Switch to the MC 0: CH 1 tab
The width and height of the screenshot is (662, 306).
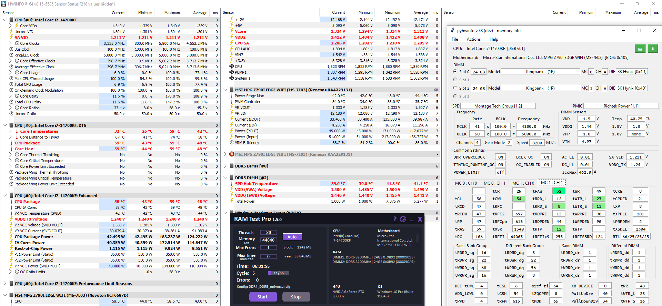tap(494, 183)
